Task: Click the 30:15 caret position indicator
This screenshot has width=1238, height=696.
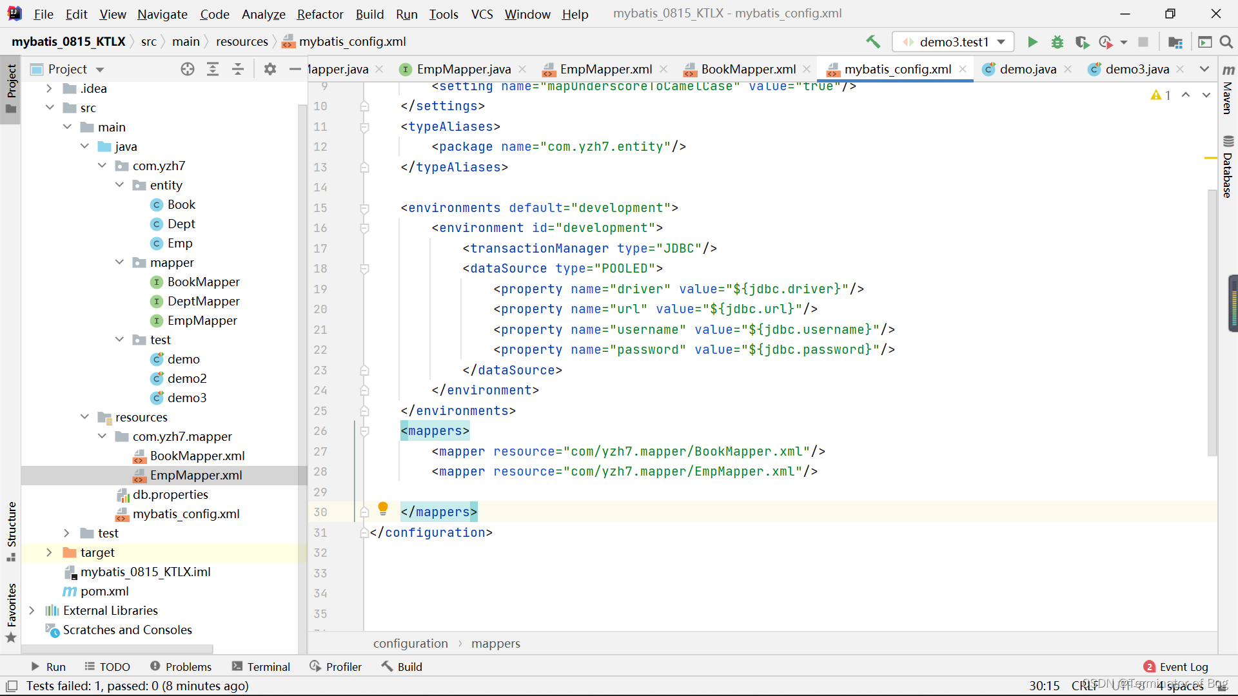Action: click(x=1045, y=686)
